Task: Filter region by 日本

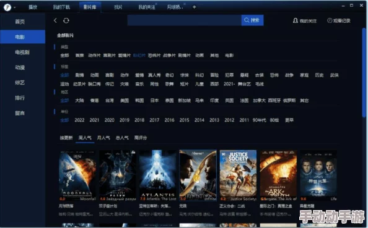Action: tap(154, 101)
